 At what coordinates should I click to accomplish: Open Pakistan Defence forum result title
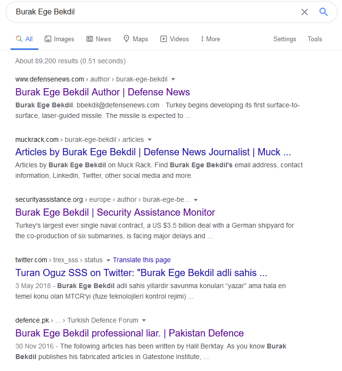tap(130, 333)
